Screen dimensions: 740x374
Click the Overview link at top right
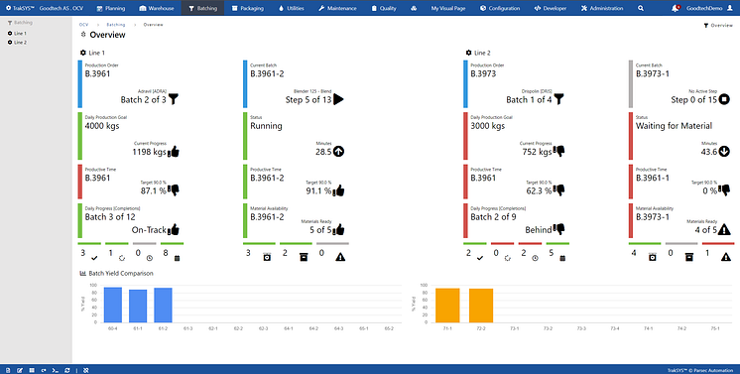(718, 26)
